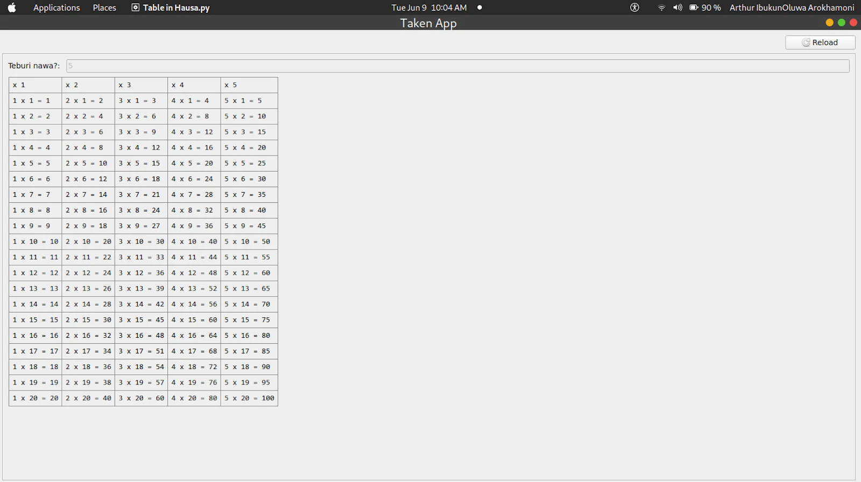
Task: Select the cell '2 x 2 = 4'
Action: pyautogui.click(x=88, y=116)
